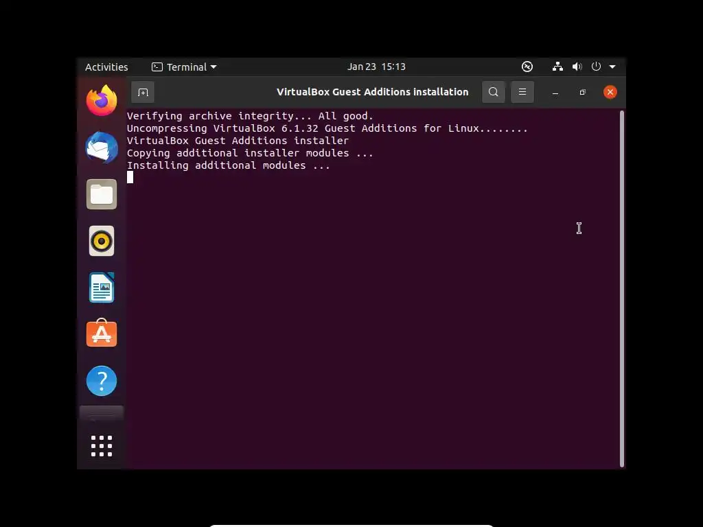
Task: Open the Jan 23 15:13 clock menu
Action: (x=376, y=67)
